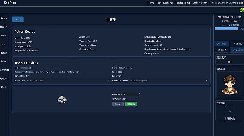The width and height of the screenshot is (244, 136).
Task: Decrease Run Count with down arrow
Action: (x=139, y=95)
